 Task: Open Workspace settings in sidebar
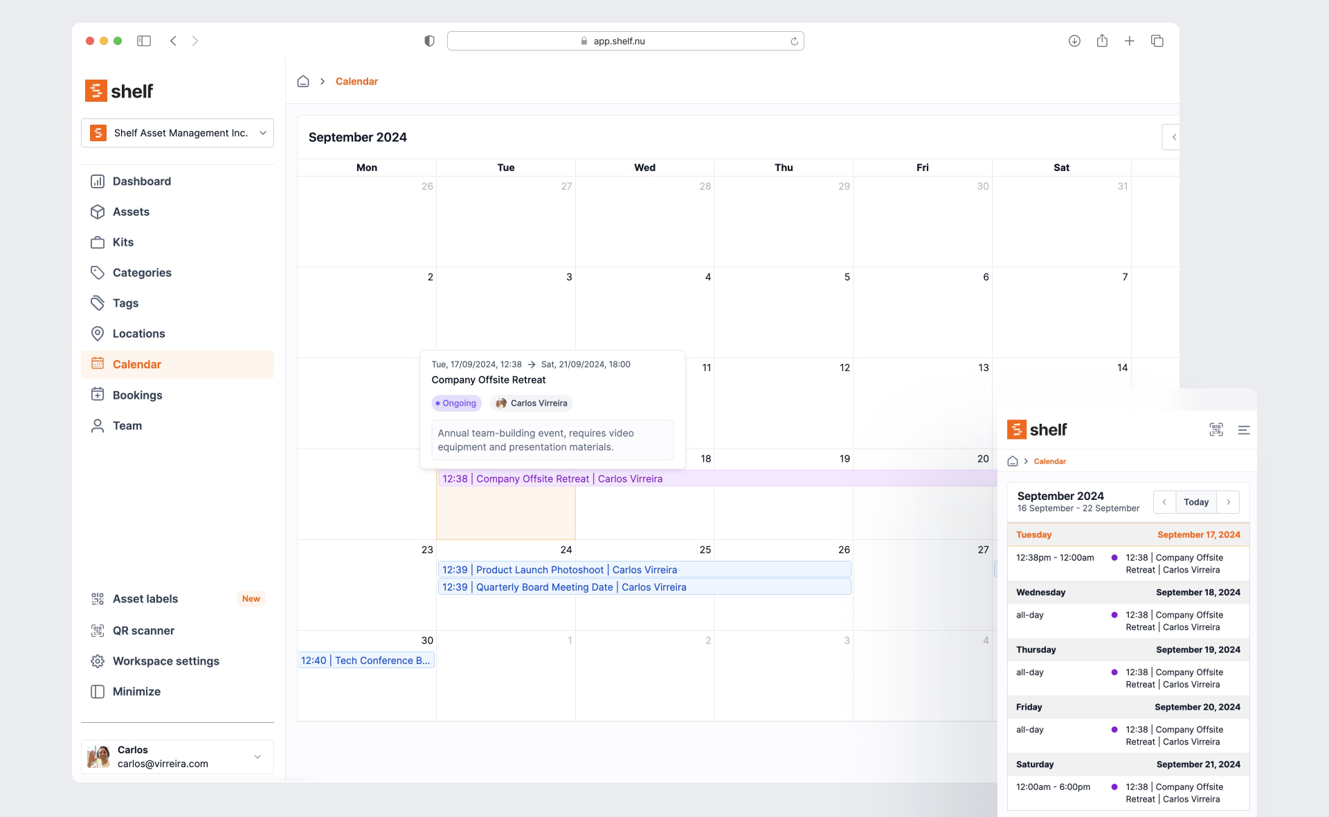[165, 661]
